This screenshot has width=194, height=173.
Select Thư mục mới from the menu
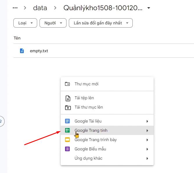[x=87, y=84]
